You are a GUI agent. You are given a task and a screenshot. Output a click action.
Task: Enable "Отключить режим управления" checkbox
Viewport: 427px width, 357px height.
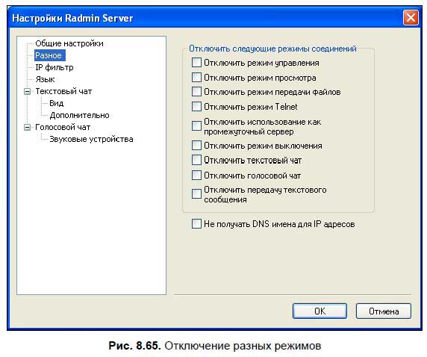click(x=196, y=63)
